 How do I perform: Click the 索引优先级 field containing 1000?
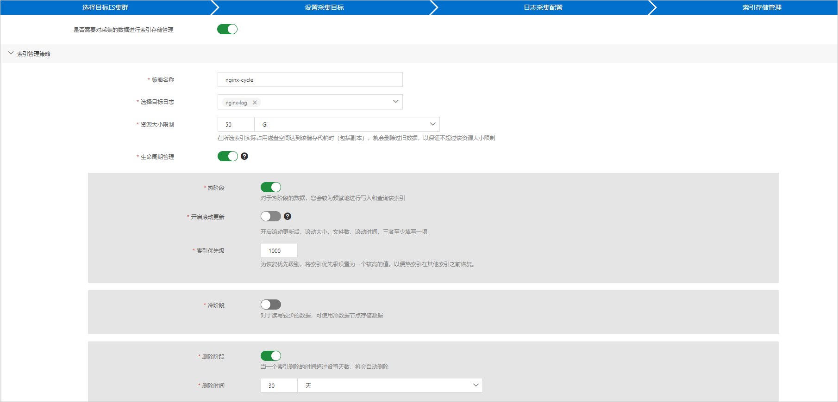[279, 250]
